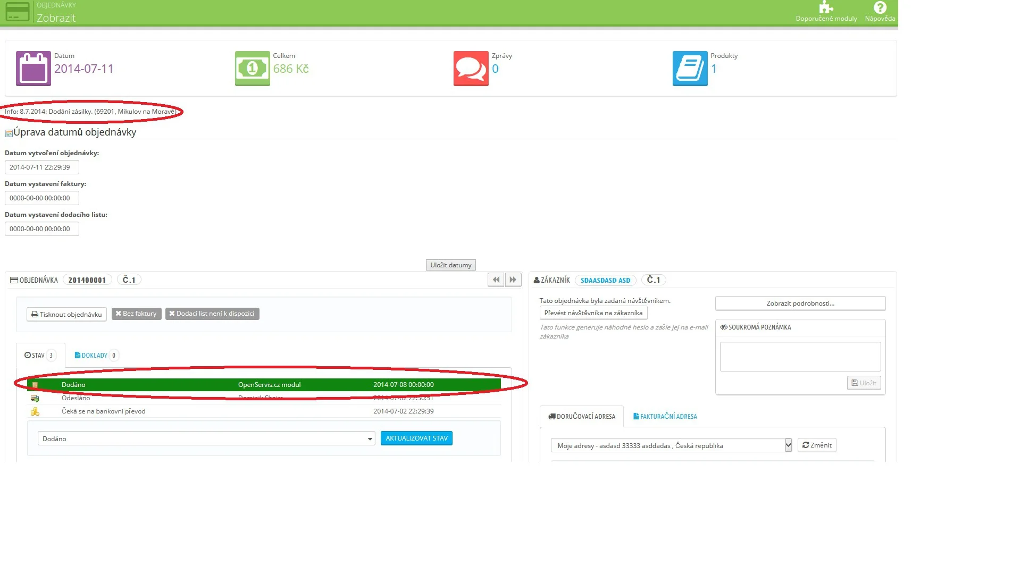Open the Fakturační adresa tab
The width and height of the screenshot is (1021, 574).
665,416
